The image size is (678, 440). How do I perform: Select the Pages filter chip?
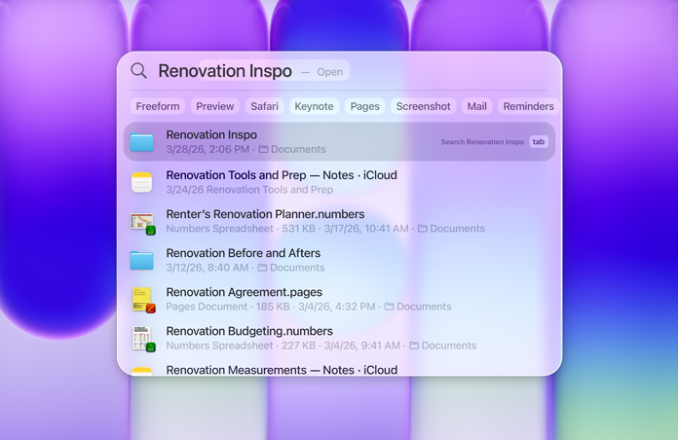coord(365,106)
